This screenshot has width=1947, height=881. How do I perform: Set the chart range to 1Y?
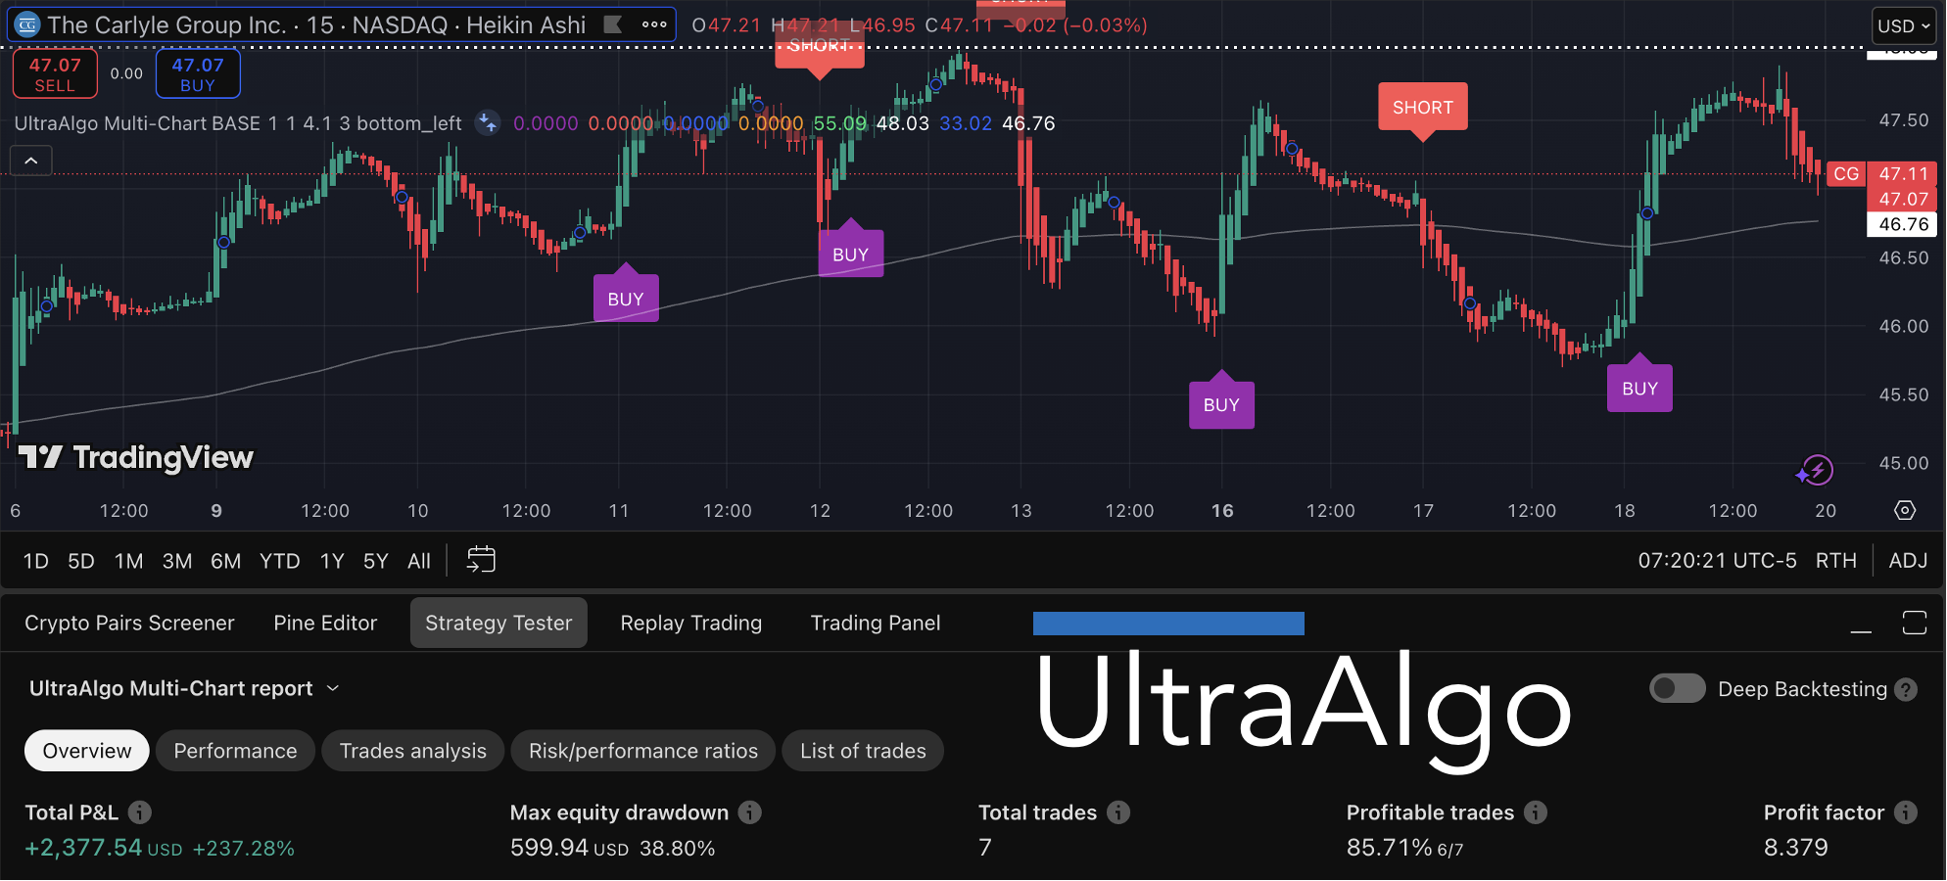[x=332, y=561]
